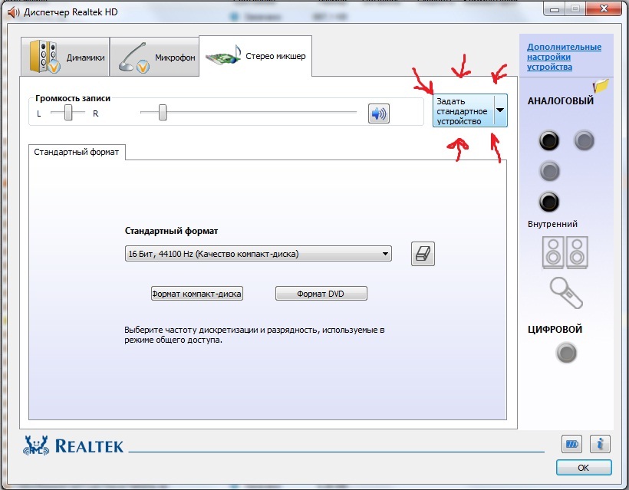
Task: Open the Микрофон tab
Action: coord(154,57)
